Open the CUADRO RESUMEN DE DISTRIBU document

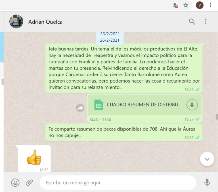[144, 105]
